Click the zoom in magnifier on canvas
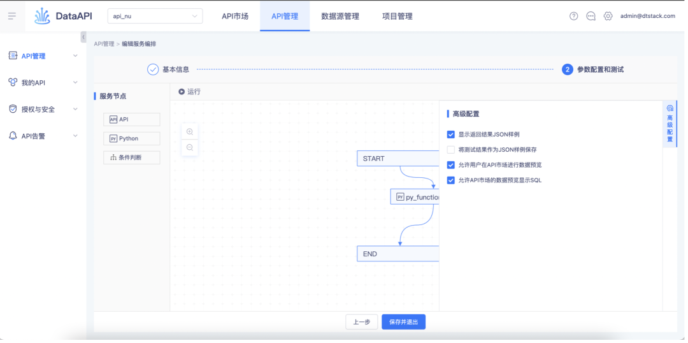This screenshot has width=688, height=343. click(x=190, y=131)
